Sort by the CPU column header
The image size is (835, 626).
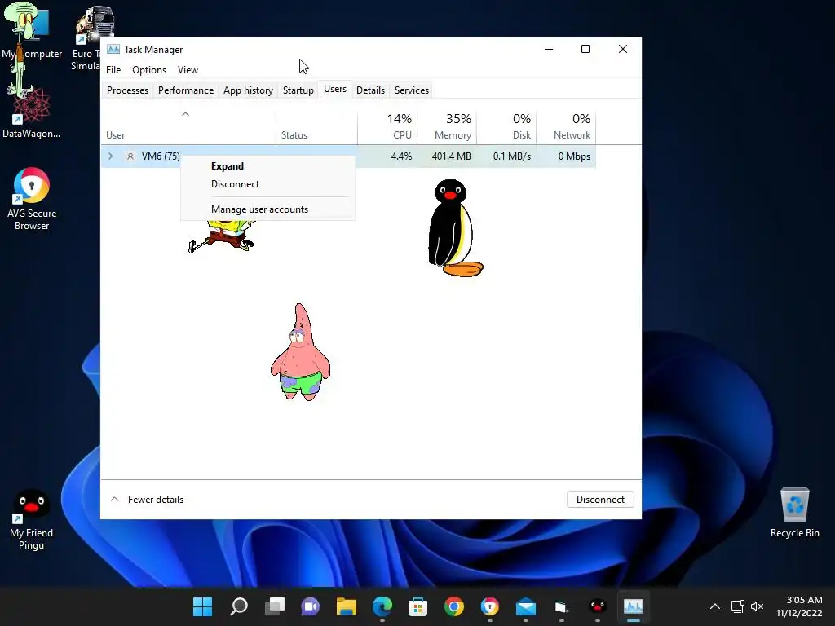coord(387,126)
